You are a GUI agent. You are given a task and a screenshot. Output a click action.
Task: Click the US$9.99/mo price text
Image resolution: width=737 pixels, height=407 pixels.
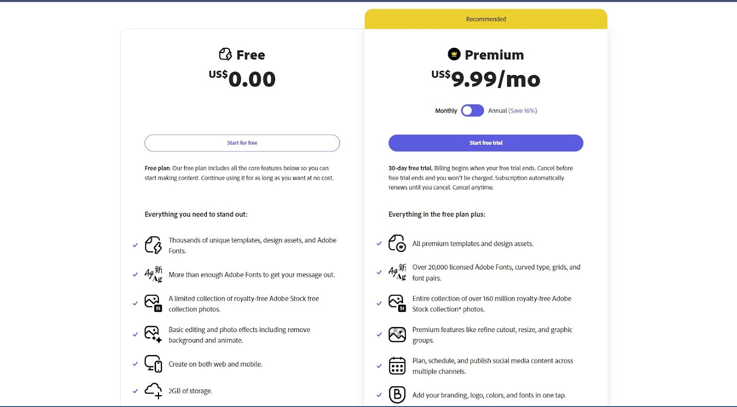[x=486, y=79]
